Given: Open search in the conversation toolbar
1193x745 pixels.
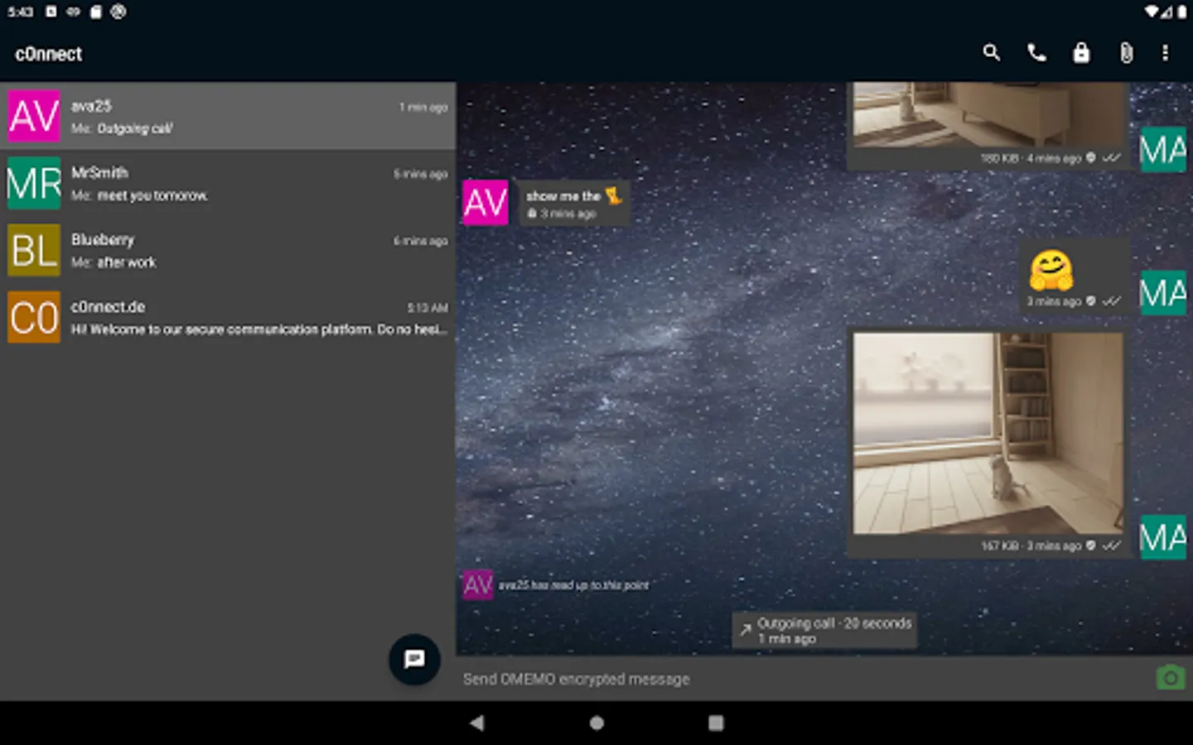Looking at the screenshot, I should click(991, 53).
